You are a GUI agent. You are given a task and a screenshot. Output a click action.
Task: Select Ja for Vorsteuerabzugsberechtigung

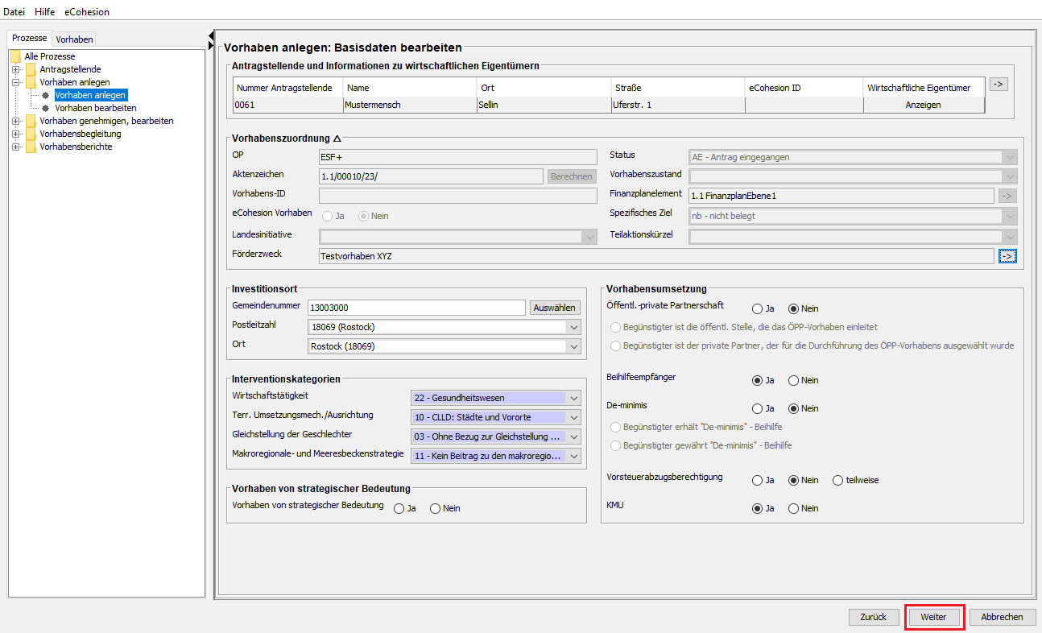(x=757, y=480)
